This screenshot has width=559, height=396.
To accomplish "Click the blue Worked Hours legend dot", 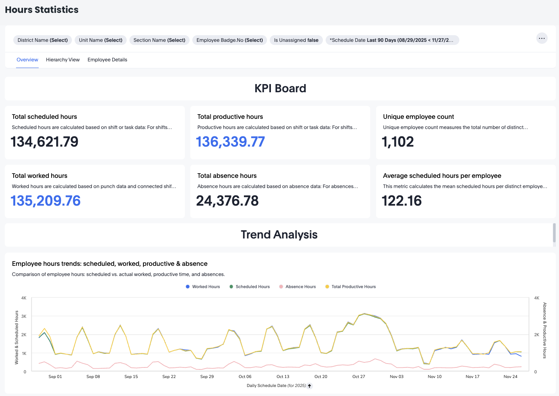I will coord(188,287).
